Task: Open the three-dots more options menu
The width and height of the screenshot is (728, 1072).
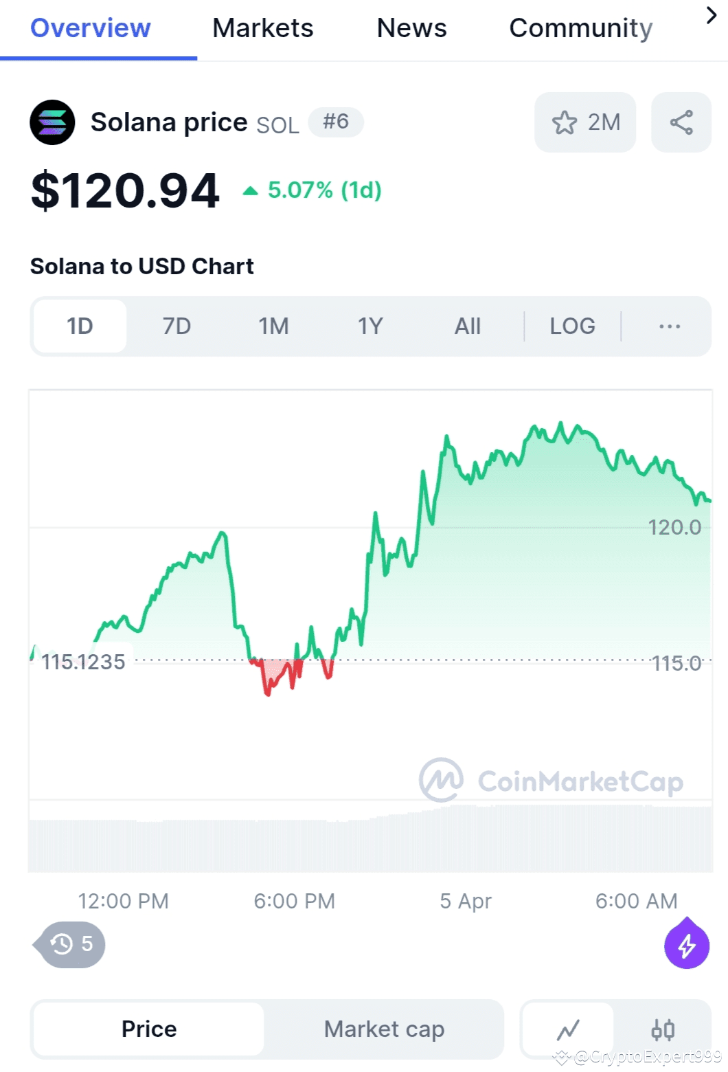Action: (x=669, y=326)
